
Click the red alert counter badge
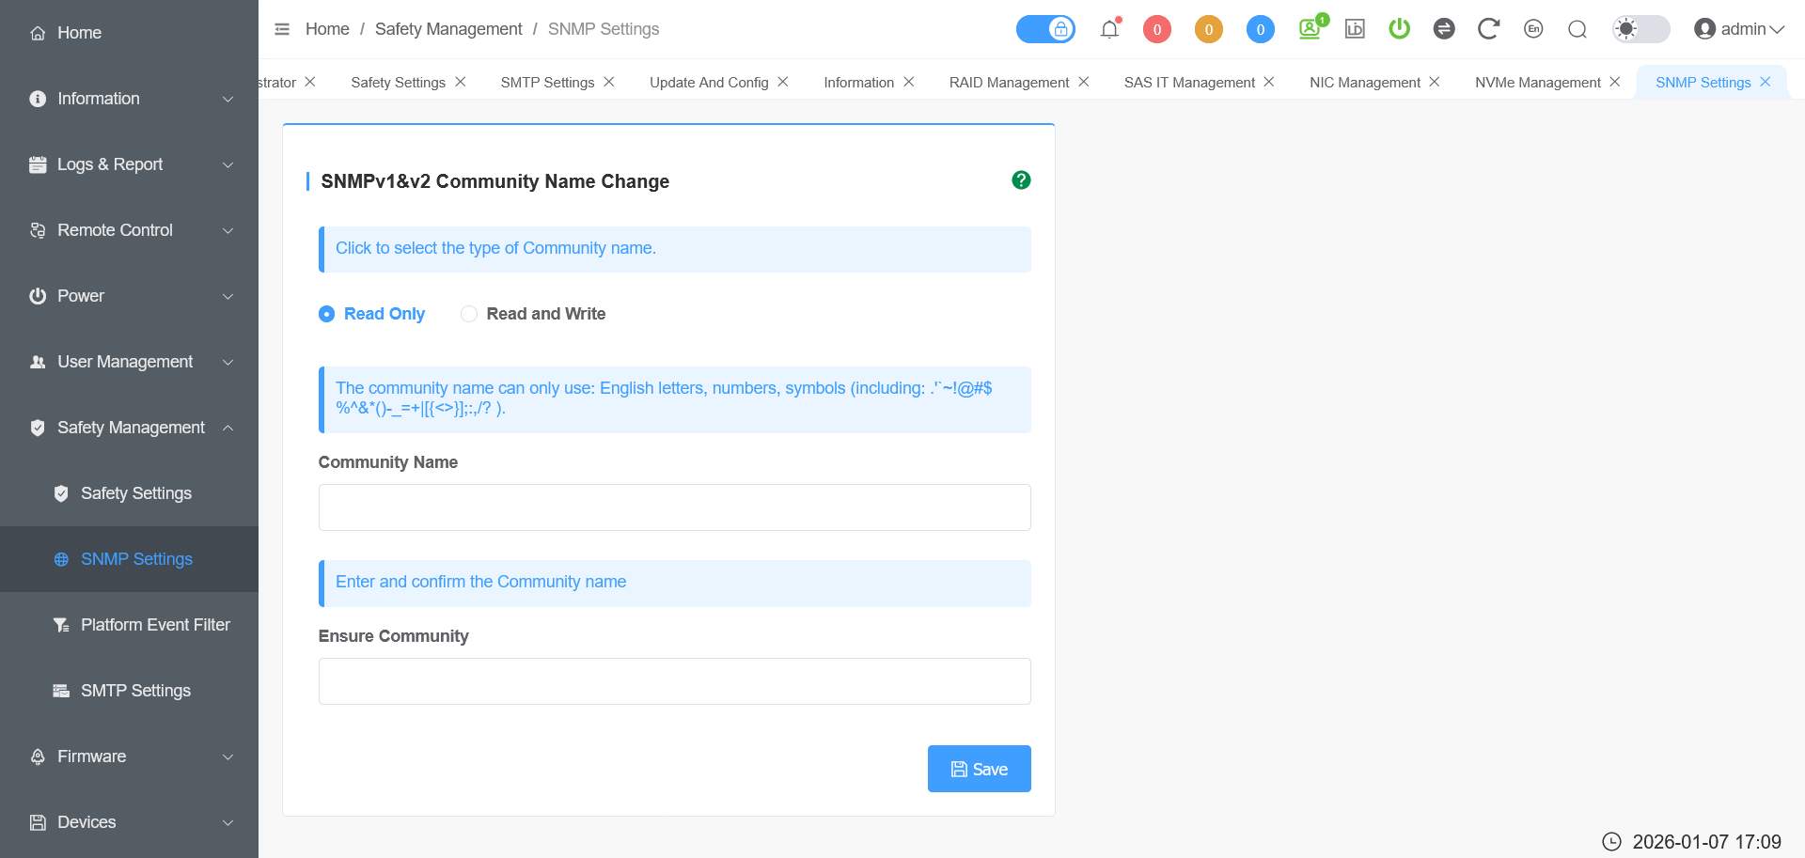click(1156, 29)
